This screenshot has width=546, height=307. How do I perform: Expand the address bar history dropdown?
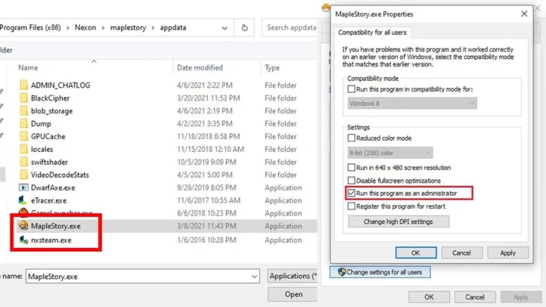pos(224,28)
